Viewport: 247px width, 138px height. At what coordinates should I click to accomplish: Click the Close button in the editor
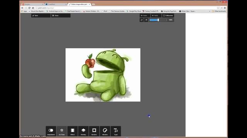(61, 15)
